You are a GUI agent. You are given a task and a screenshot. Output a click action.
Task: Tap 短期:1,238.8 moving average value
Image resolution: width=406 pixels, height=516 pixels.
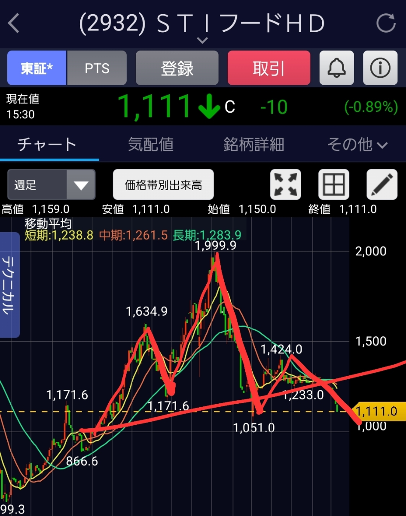click(59, 235)
